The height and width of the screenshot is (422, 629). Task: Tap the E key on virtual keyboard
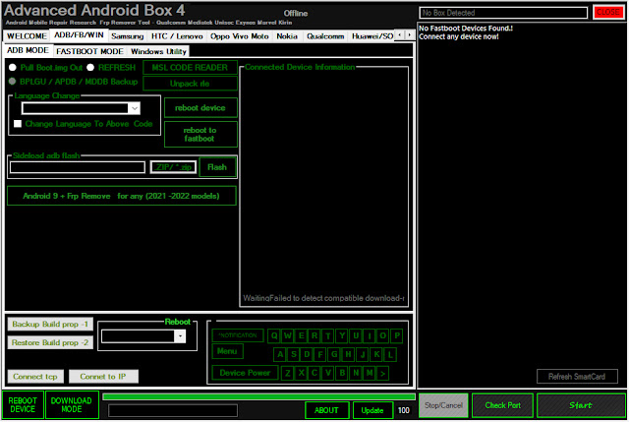pos(302,335)
